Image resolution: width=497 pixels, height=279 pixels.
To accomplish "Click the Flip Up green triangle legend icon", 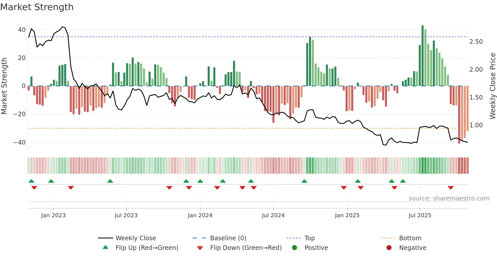I will 105,247.
